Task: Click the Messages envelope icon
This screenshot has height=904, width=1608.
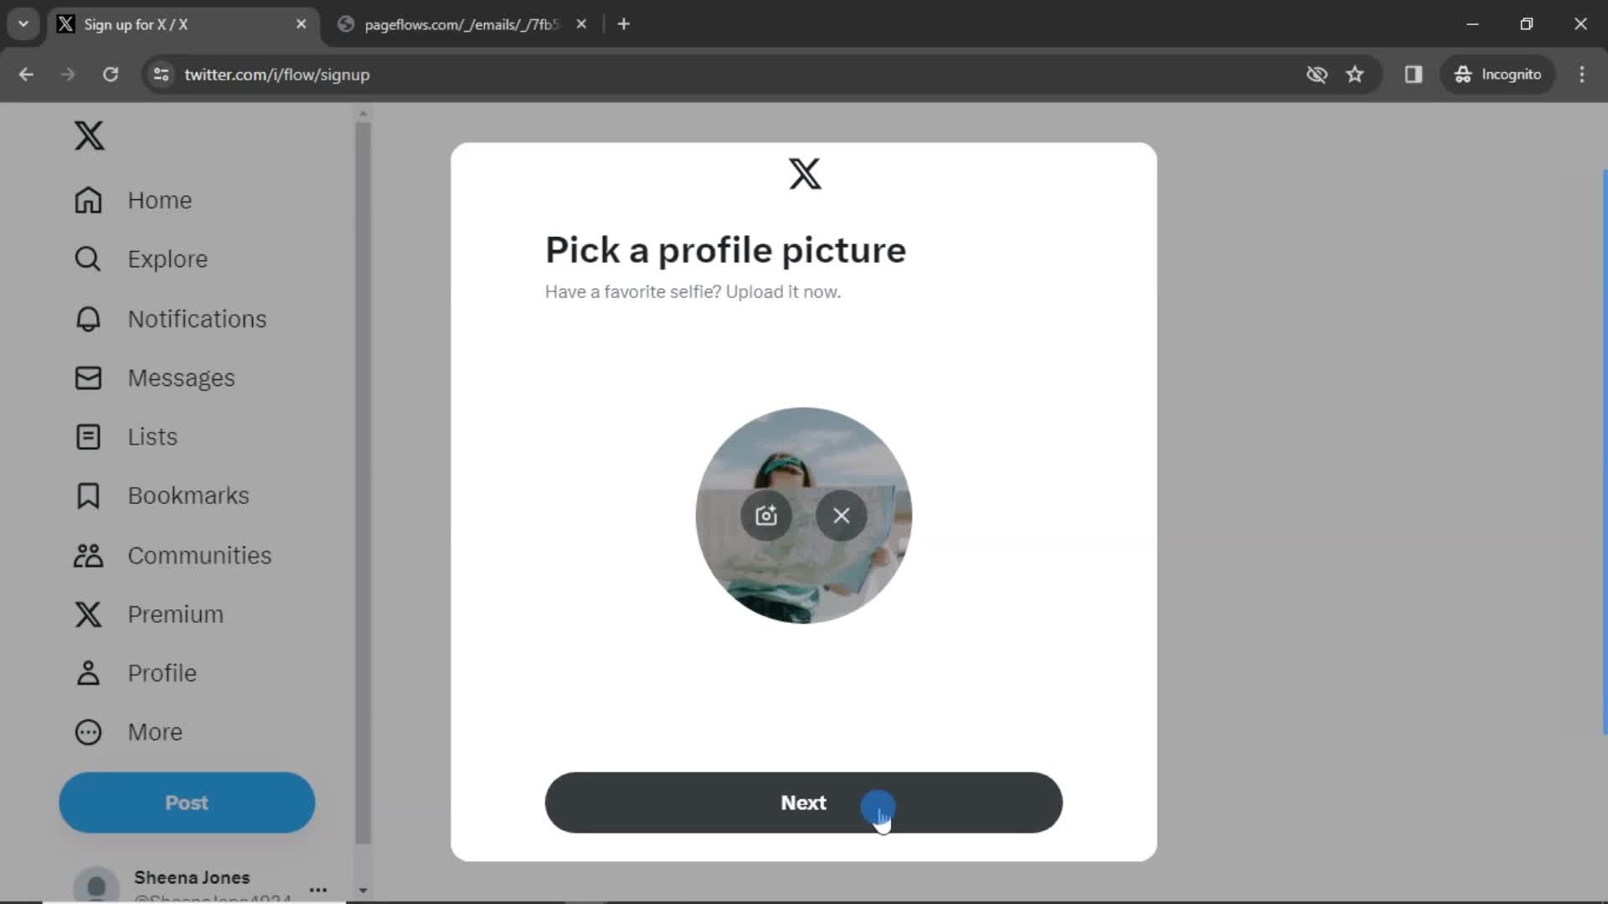Action: pos(87,378)
